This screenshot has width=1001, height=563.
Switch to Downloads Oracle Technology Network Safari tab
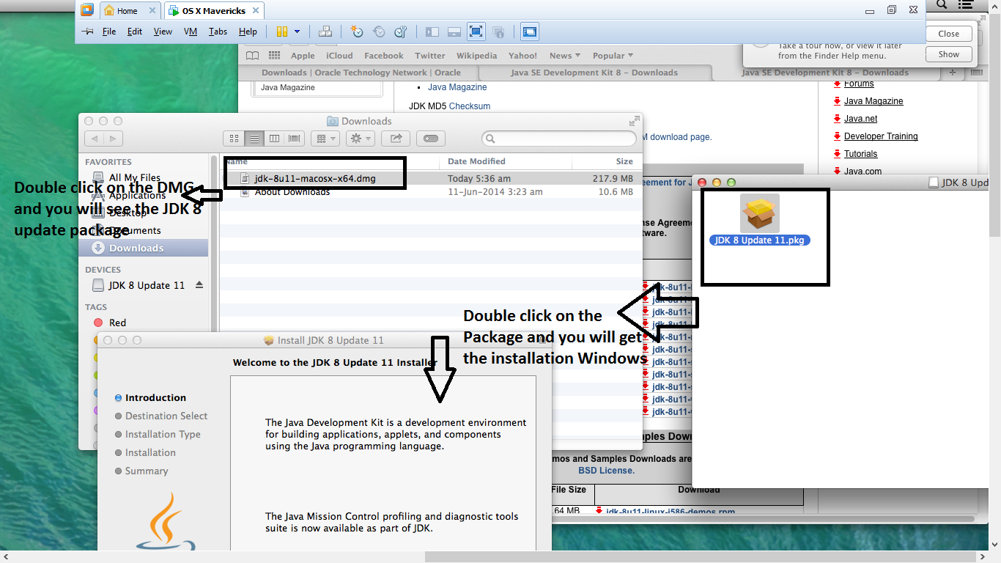pos(361,73)
